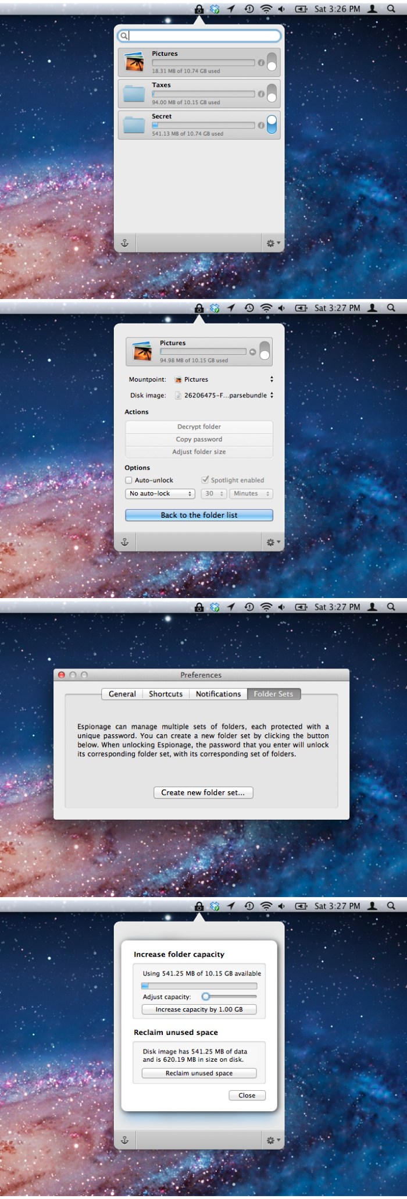407x1199 pixels.
Task: Click the Pictures photo icon in the detail panel header
Action: (142, 351)
